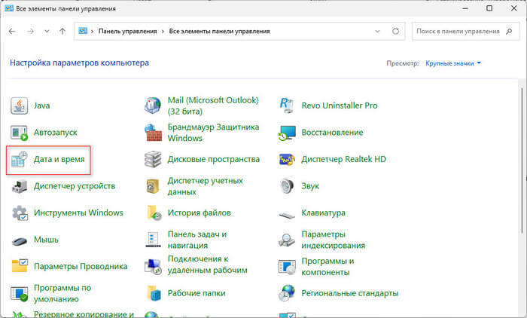Open address bar history dropdown arrow

click(x=378, y=32)
